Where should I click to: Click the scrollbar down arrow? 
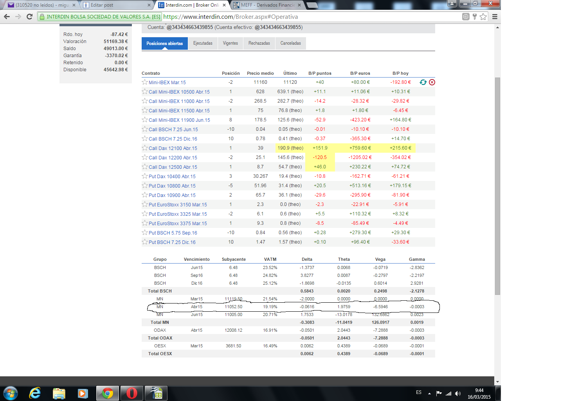click(x=497, y=381)
